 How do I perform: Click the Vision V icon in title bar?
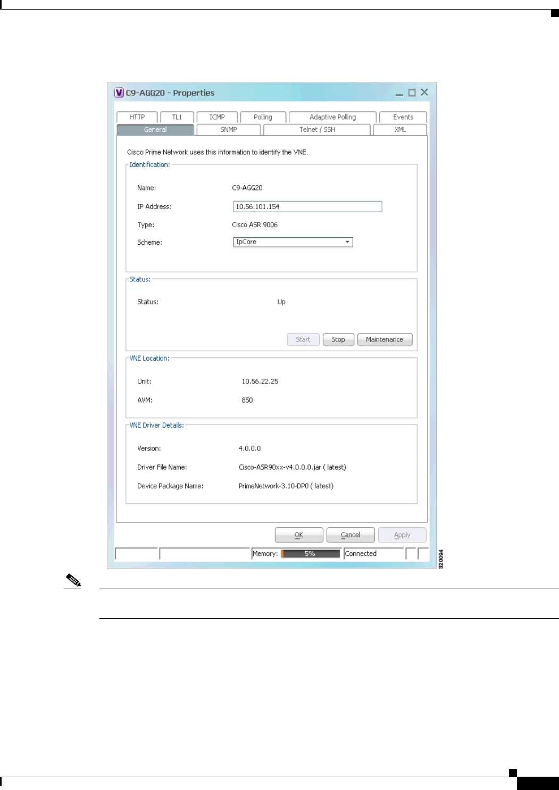119,93
